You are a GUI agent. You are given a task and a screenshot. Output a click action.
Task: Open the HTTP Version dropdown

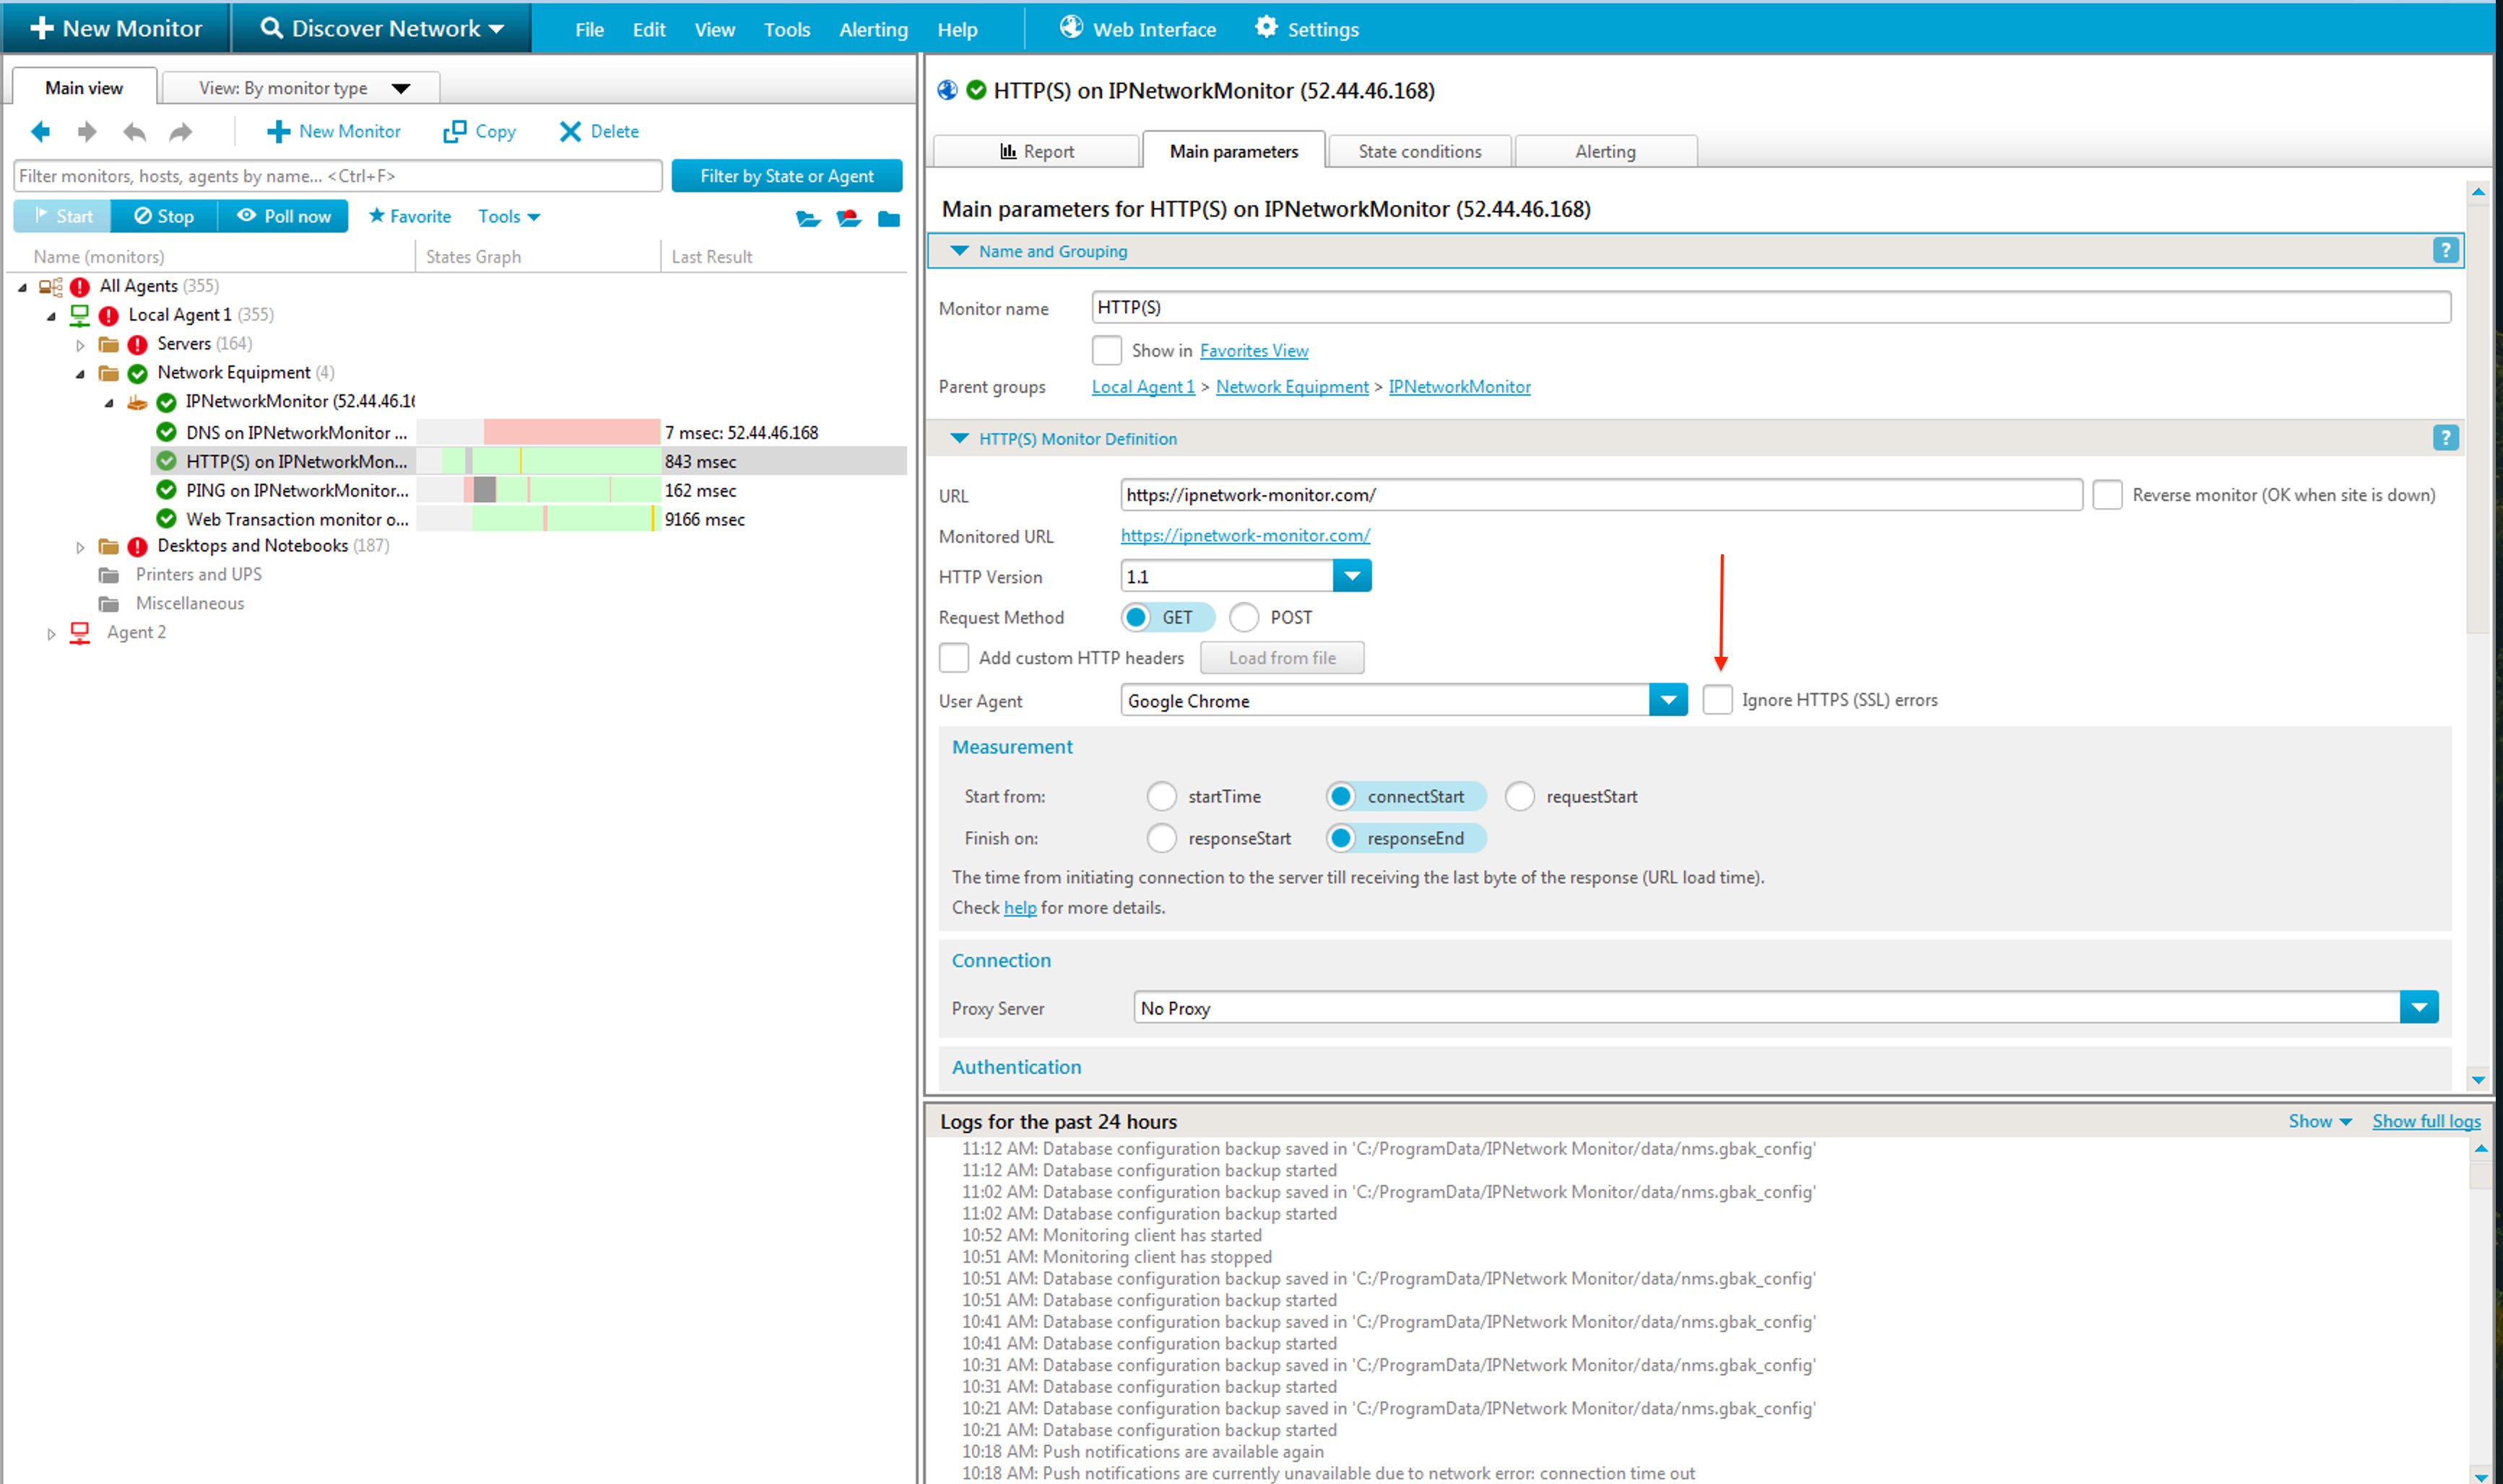tap(1352, 576)
